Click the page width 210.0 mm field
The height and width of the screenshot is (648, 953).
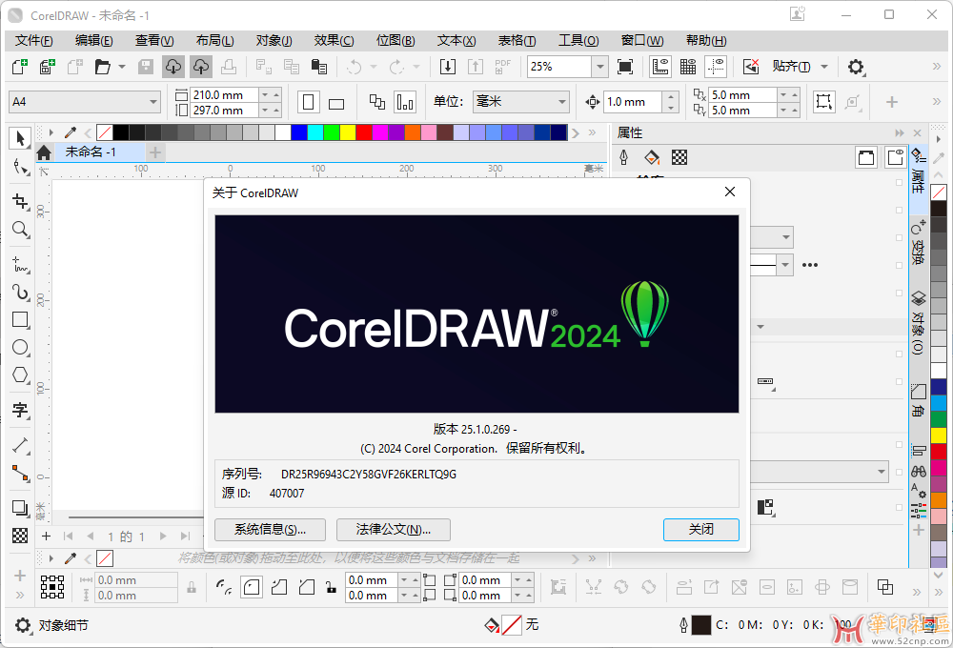225,95
